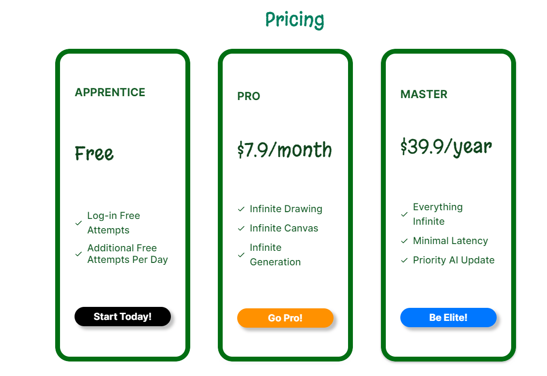Click the $7.9/month price
547x376 pixels.
[285, 150]
